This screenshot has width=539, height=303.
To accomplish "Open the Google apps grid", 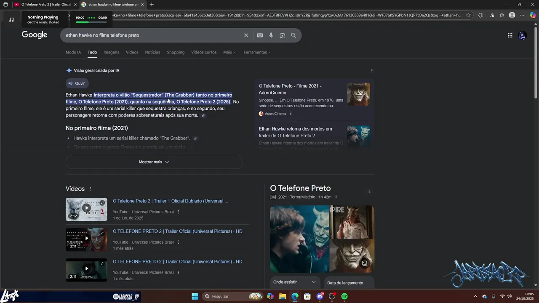I will (510, 35).
